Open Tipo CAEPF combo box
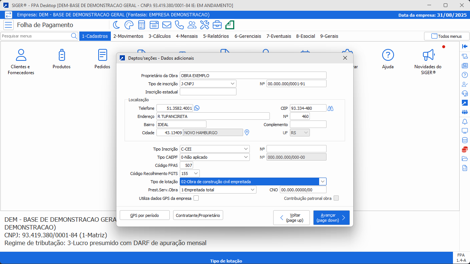The height and width of the screenshot is (264, 470). pos(246,157)
